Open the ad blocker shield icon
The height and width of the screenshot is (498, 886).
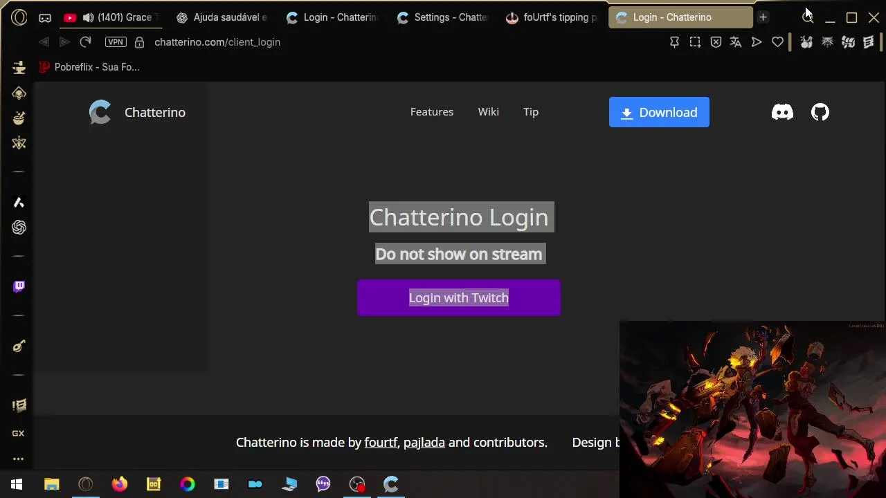[x=716, y=42]
